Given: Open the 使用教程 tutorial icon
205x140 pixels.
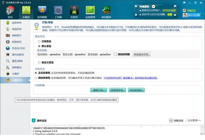Looking at the screenshot, I should 106,12.
